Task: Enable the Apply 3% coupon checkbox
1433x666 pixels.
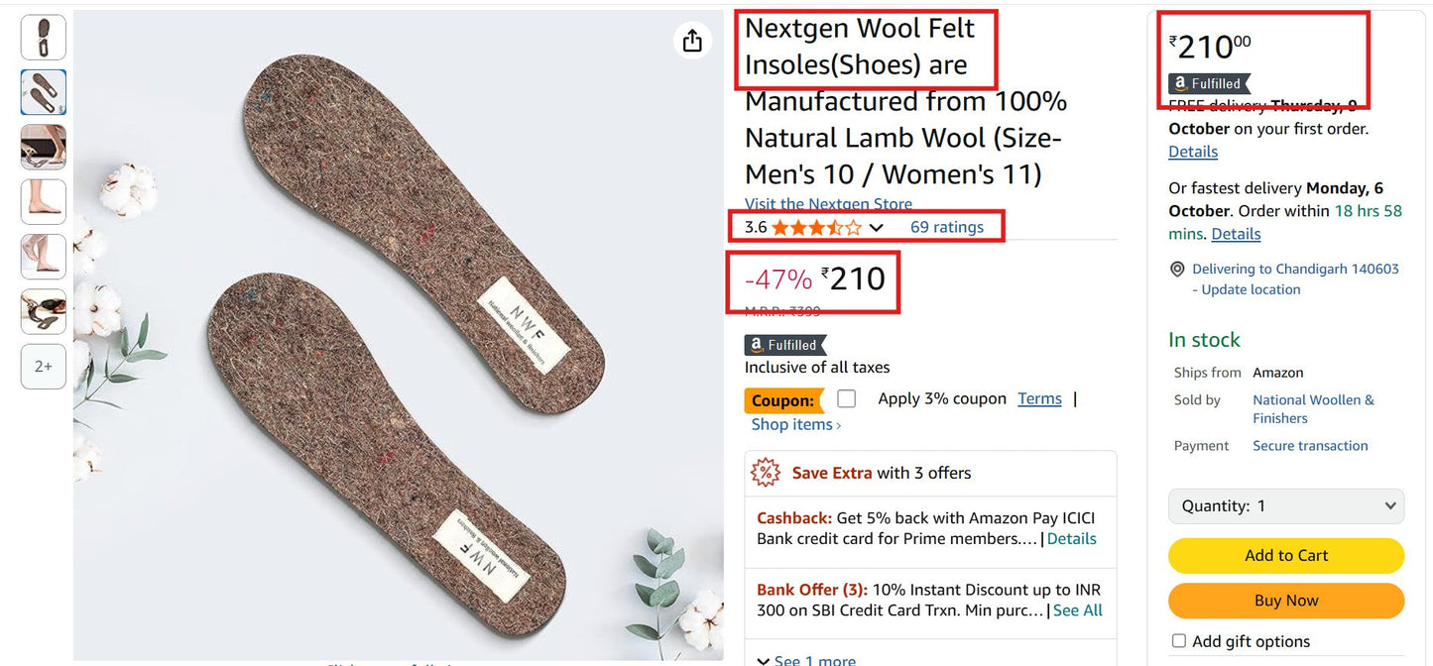Action: click(x=846, y=397)
